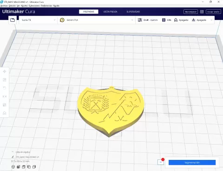Image resolution: width=223 pixels, height=171 pixels.
Task: Click the Generic PLA extruder number icon
Action: [x=62, y=20]
